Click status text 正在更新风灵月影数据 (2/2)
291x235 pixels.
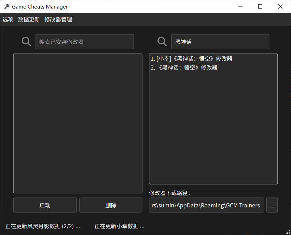click(42, 226)
